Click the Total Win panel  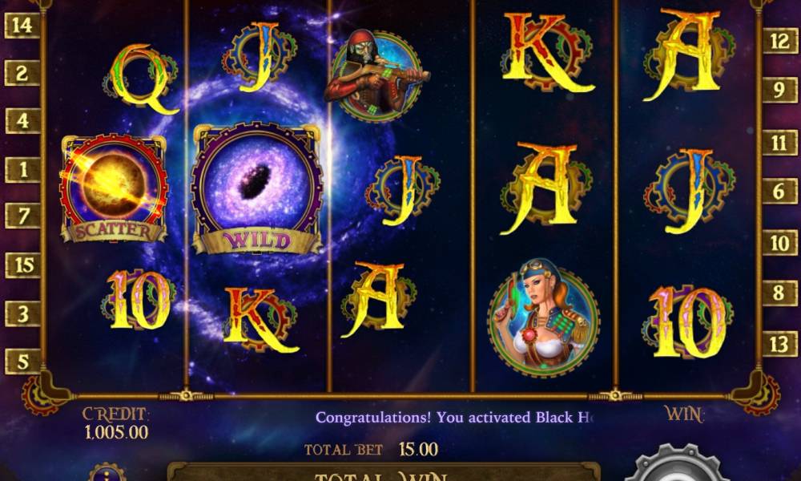pos(384,472)
